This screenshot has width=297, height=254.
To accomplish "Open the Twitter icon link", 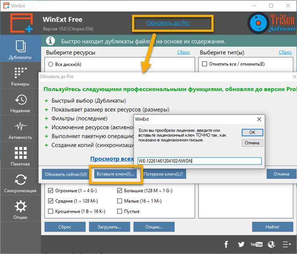I will (241, 244).
